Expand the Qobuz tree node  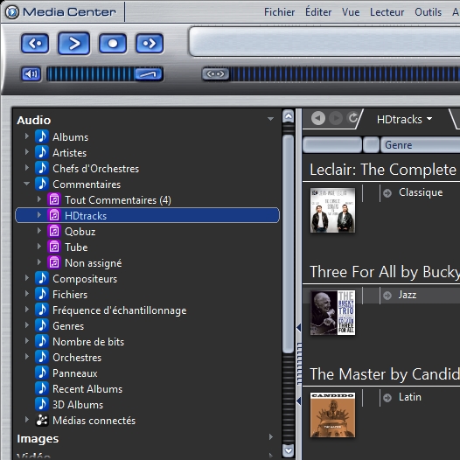coord(39,231)
